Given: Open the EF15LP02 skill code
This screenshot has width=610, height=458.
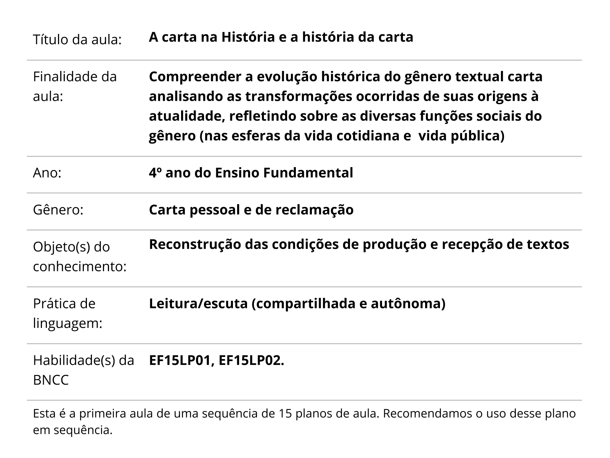Looking at the screenshot, I should 252,361.
